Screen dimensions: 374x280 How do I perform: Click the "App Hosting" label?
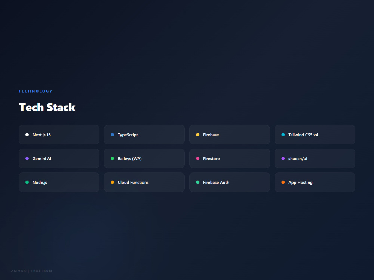tap(300, 183)
